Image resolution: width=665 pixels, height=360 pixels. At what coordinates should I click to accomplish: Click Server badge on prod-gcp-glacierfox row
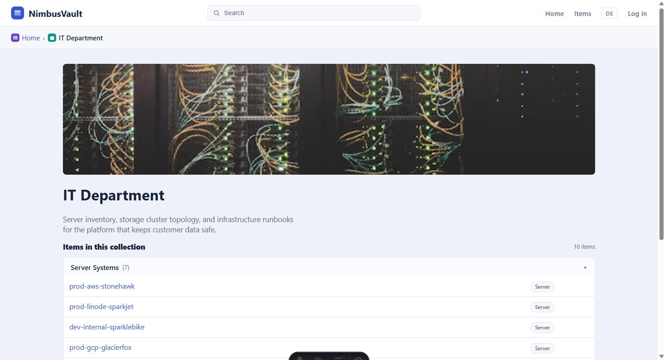tap(542, 348)
